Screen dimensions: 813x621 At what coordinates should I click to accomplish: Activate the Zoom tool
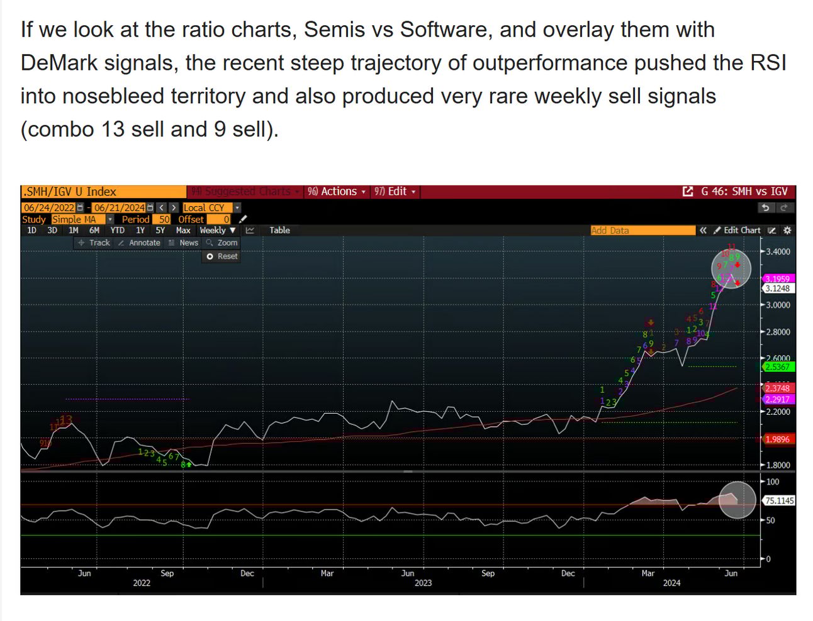pos(222,243)
